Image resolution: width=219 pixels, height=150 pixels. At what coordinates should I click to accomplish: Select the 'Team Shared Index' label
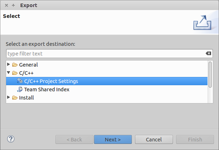click(x=46, y=89)
